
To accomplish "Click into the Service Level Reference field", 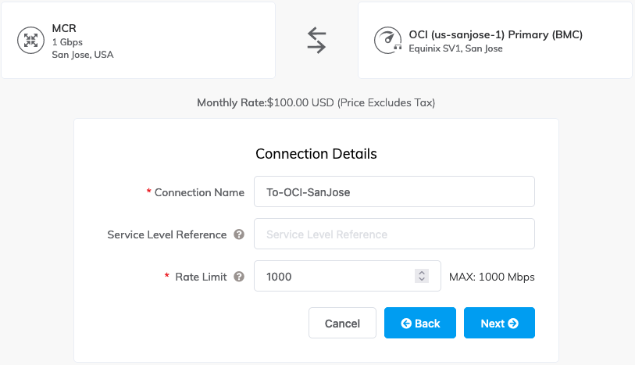I will coord(394,234).
